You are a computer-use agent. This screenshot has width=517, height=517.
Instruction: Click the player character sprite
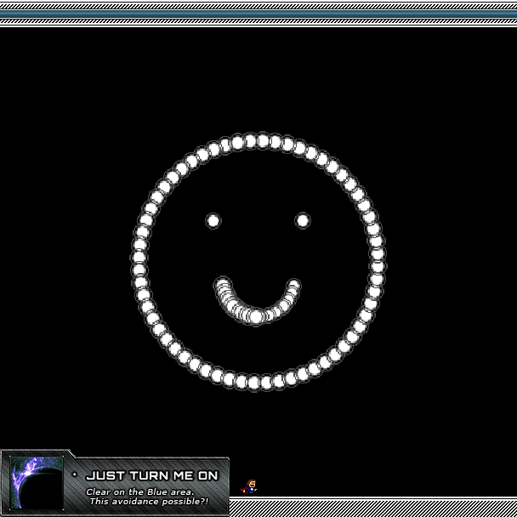pos(249,486)
